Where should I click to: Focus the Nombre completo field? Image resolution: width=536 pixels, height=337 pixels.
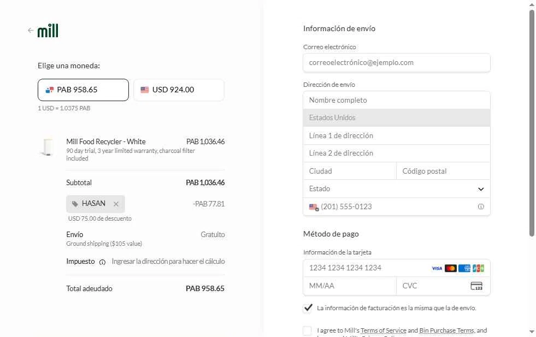tap(397, 100)
